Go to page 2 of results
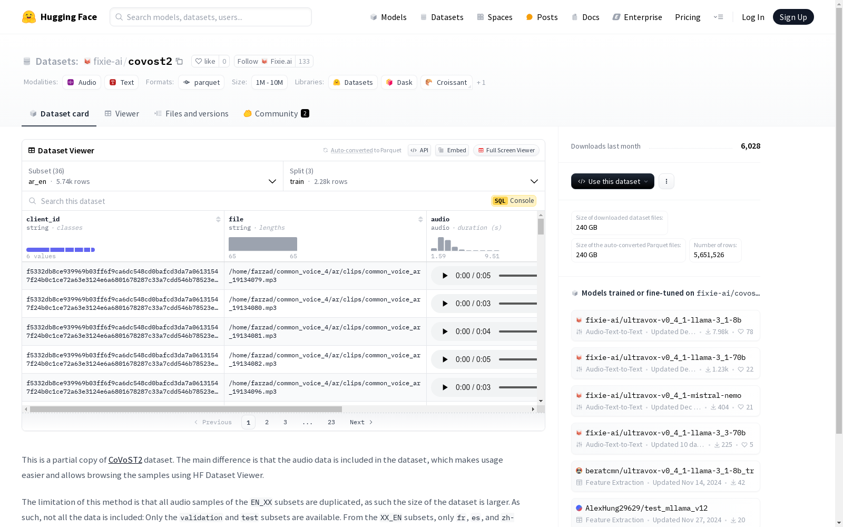843x527 pixels. click(x=267, y=422)
